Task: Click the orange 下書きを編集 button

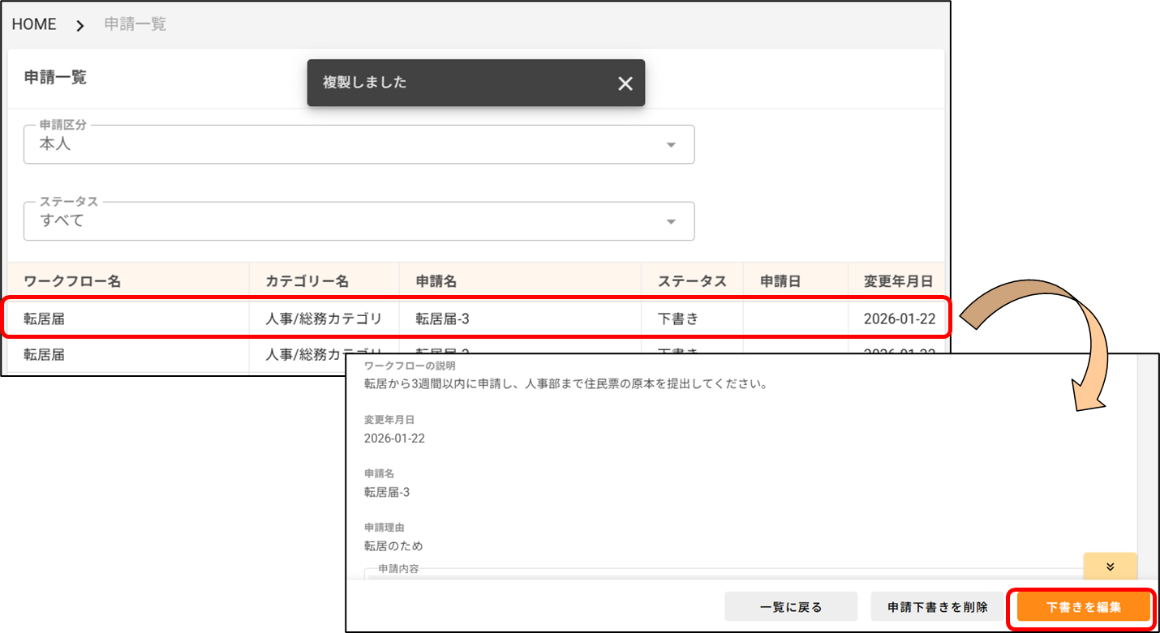Action: 1083,606
